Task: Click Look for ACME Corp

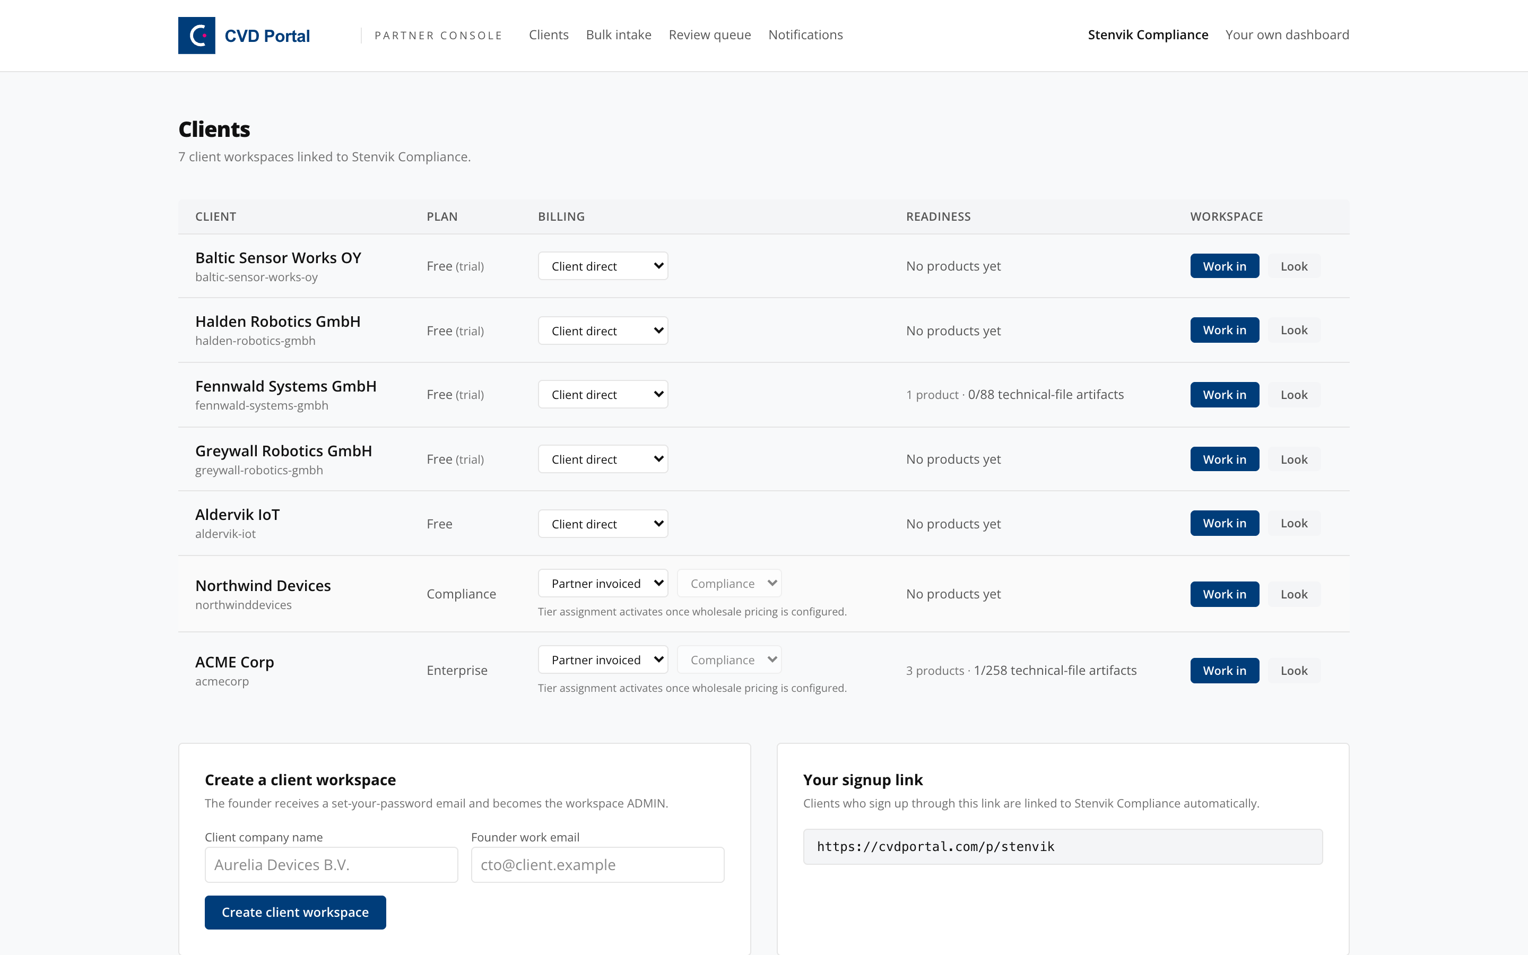Action: [1293, 670]
